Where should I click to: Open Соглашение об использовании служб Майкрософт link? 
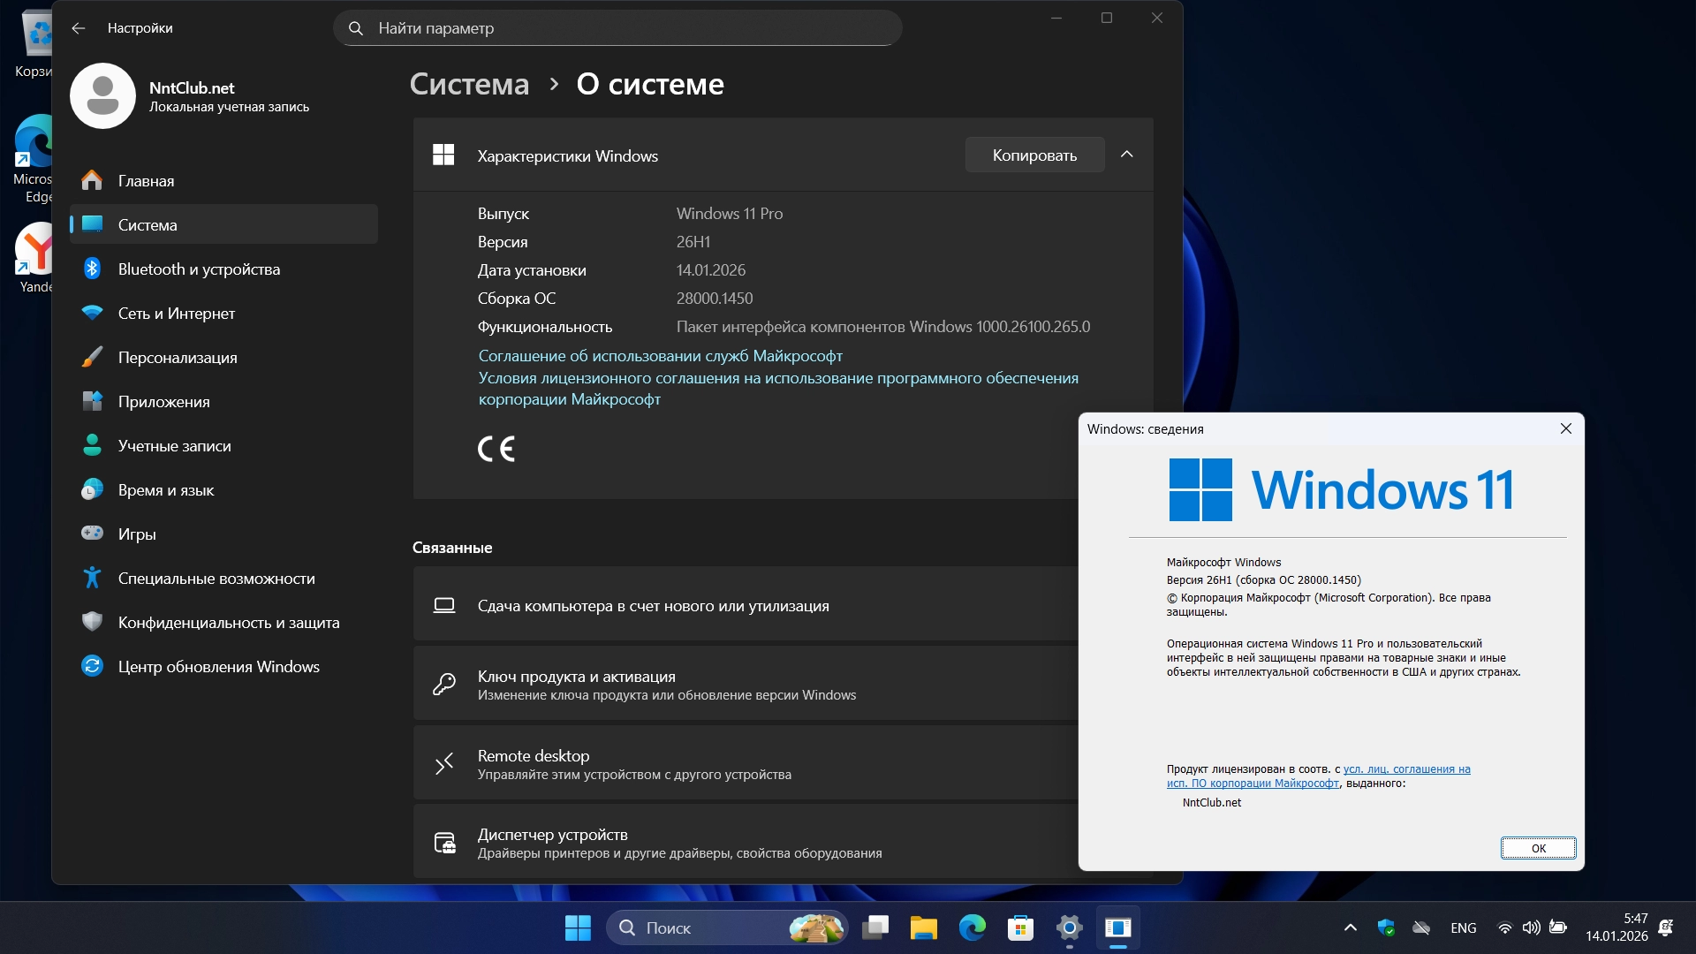point(660,356)
